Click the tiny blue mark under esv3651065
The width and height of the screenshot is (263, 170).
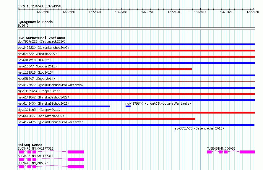tap(175, 131)
